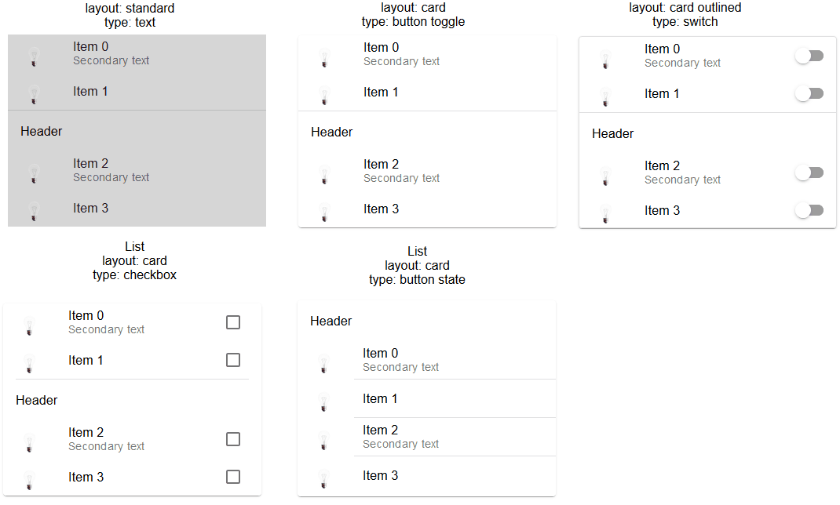Click the Header in the card outlined switch list
The height and width of the screenshot is (505, 840).
[x=613, y=134]
